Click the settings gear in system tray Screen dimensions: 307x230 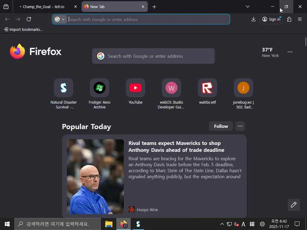tap(262, 224)
